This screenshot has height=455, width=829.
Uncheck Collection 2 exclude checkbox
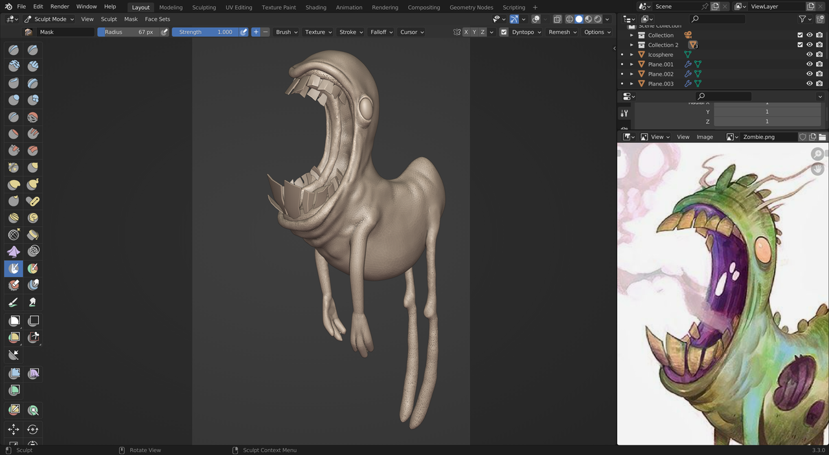tap(800, 45)
